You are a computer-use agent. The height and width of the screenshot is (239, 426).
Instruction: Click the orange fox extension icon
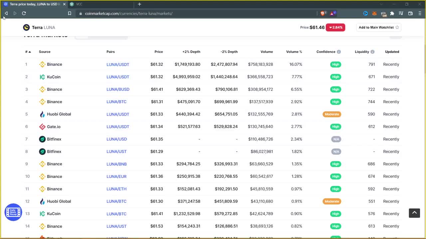(374, 13)
